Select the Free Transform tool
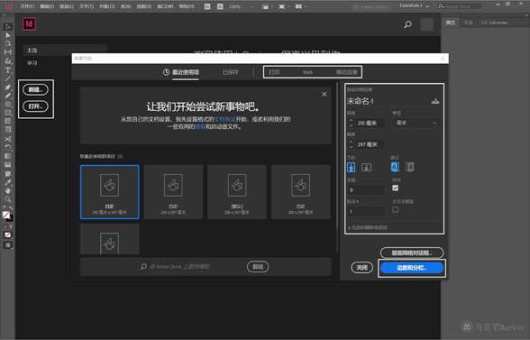This screenshot has height=340, width=530. (8, 148)
